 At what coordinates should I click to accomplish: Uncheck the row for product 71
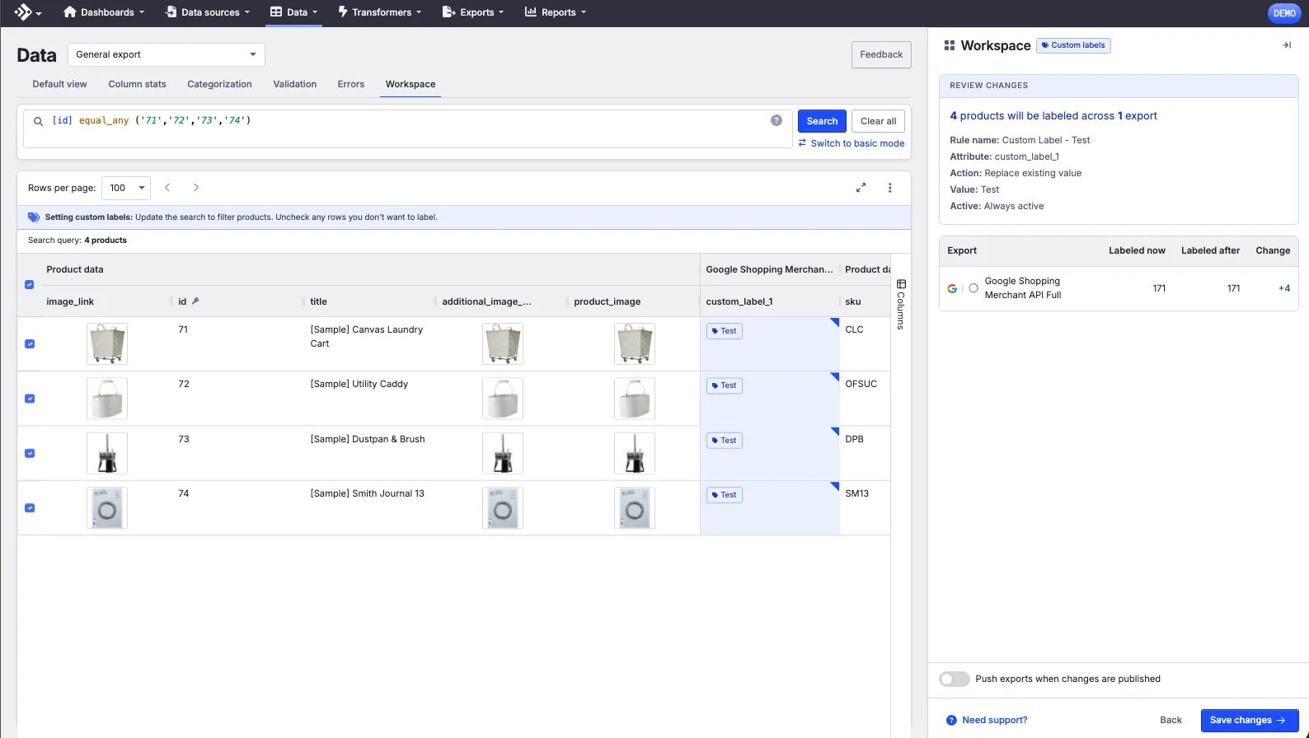pyautogui.click(x=30, y=344)
